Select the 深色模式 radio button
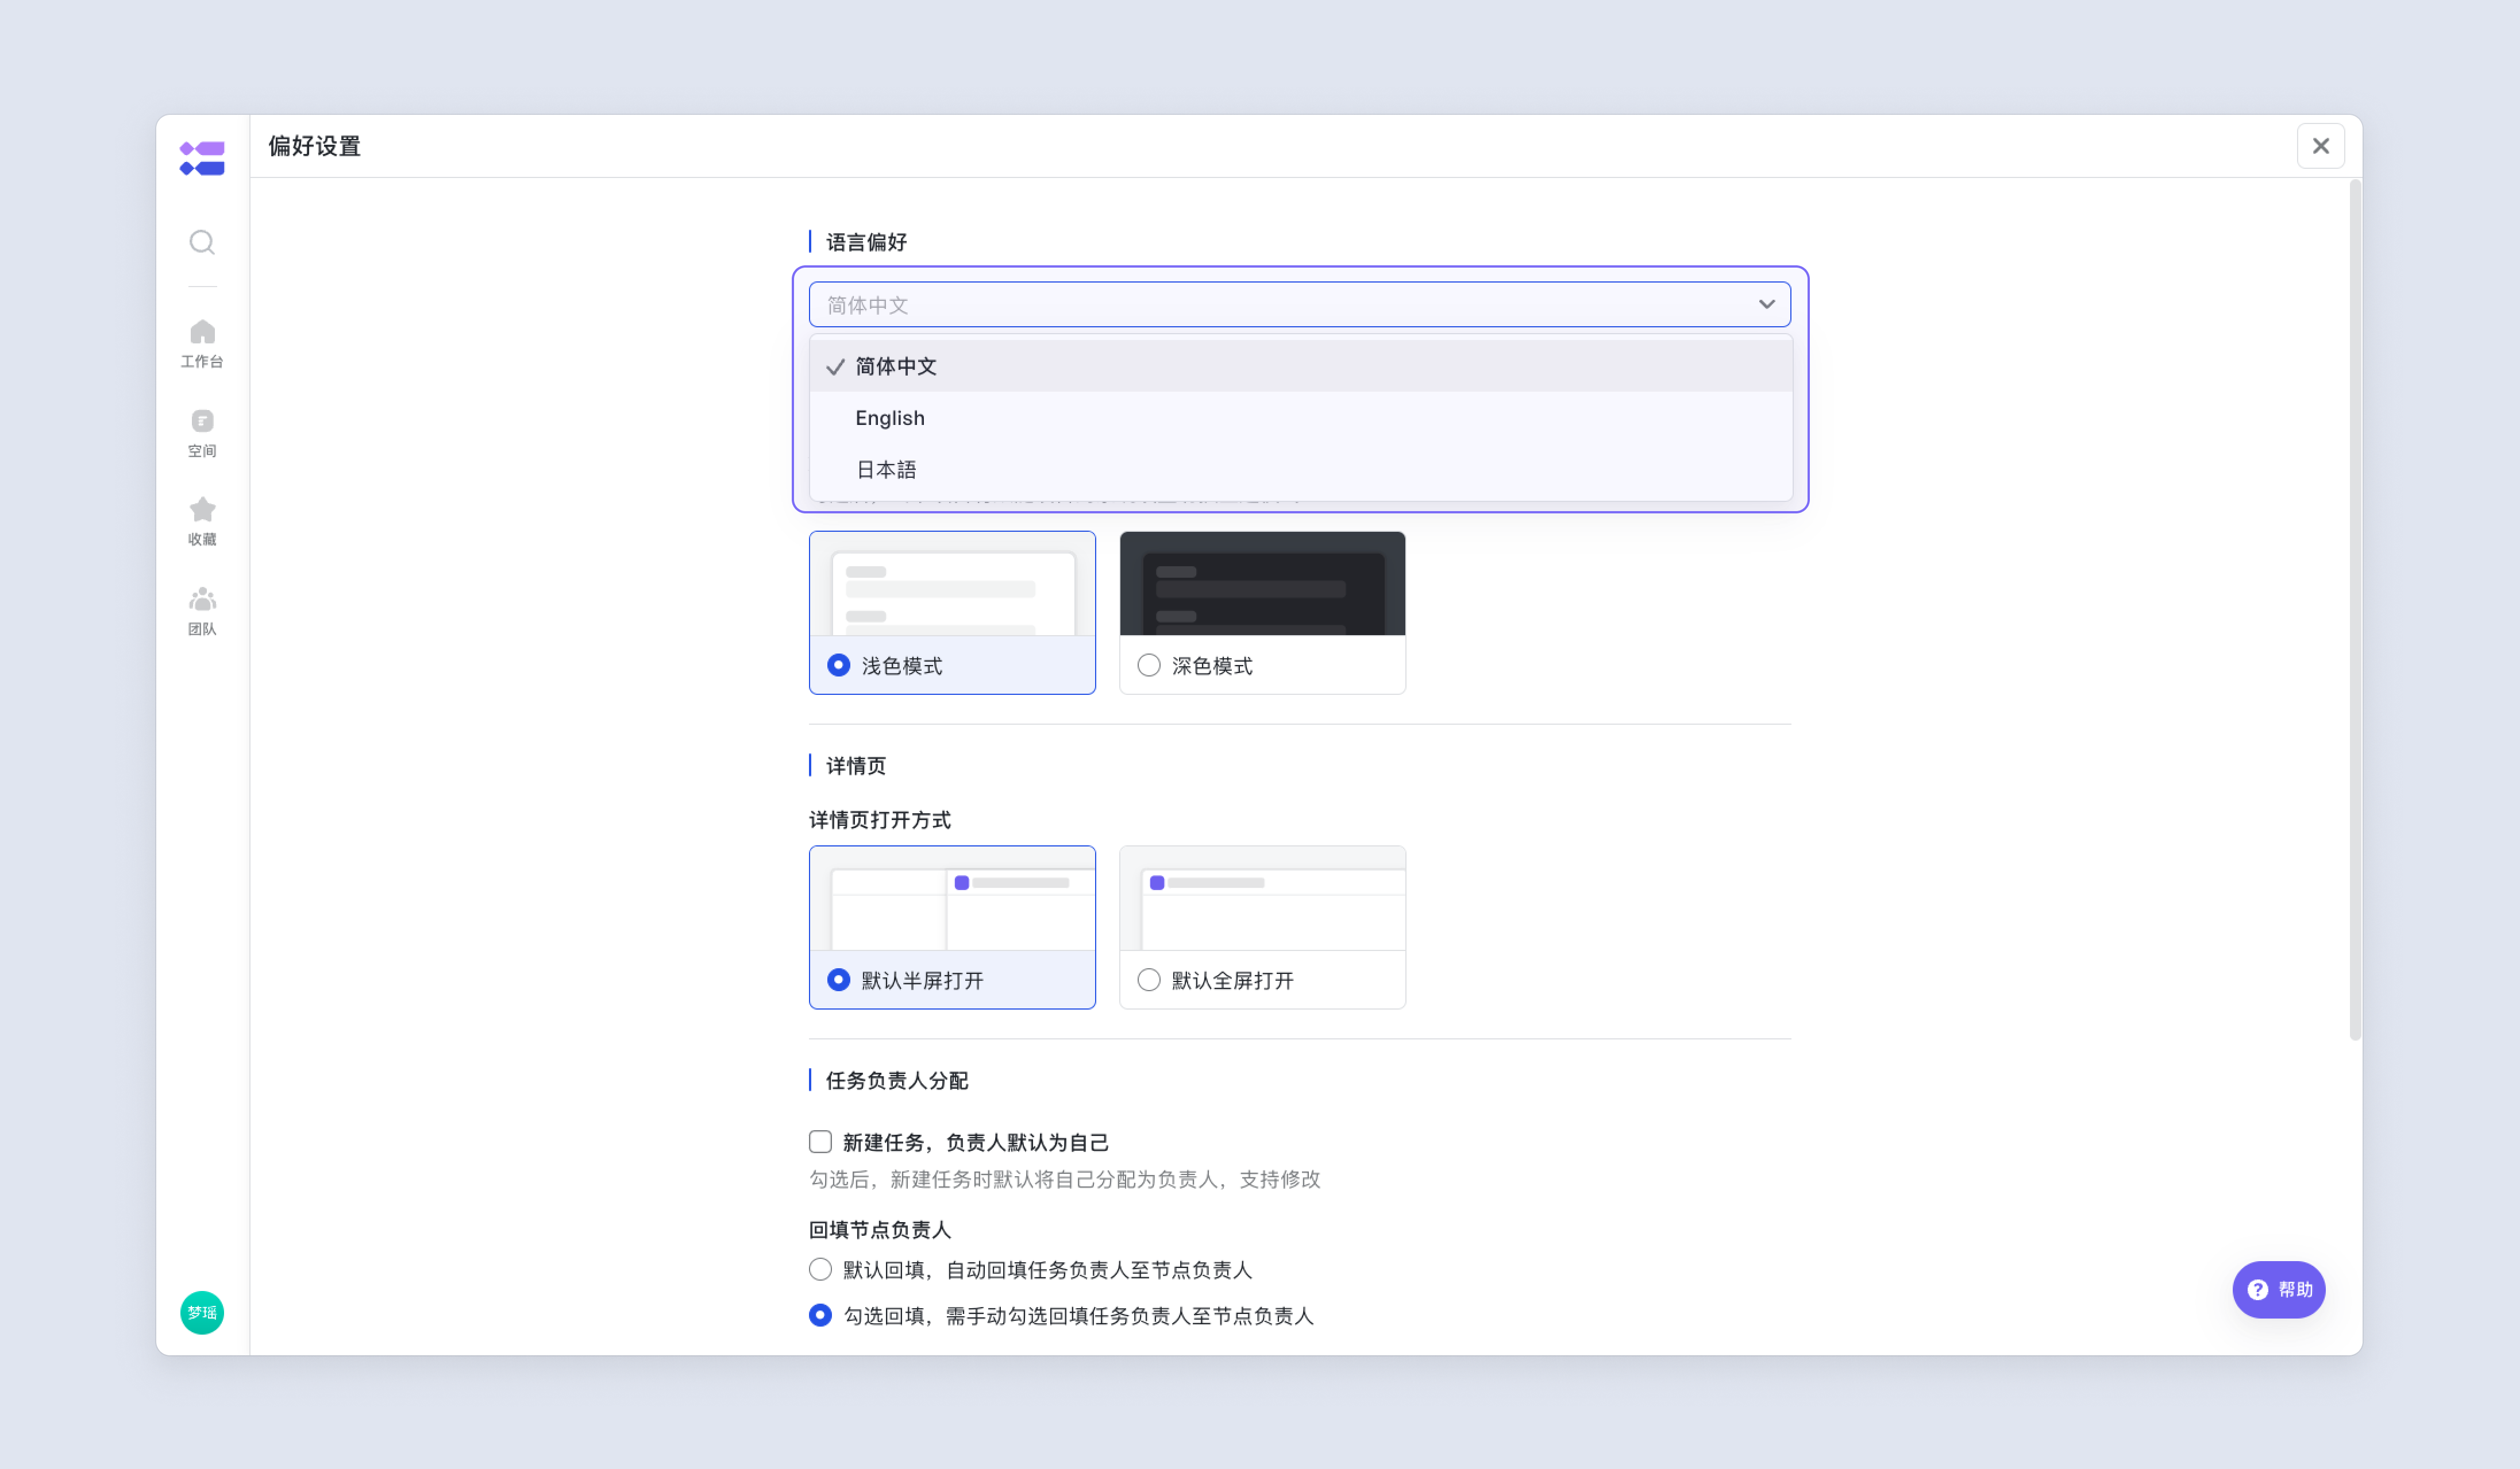The width and height of the screenshot is (2520, 1469). (1149, 666)
